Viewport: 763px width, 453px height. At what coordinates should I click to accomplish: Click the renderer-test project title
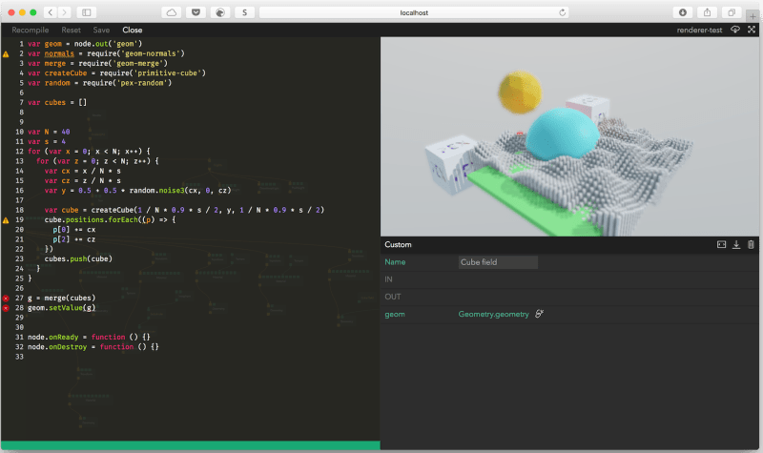click(699, 31)
